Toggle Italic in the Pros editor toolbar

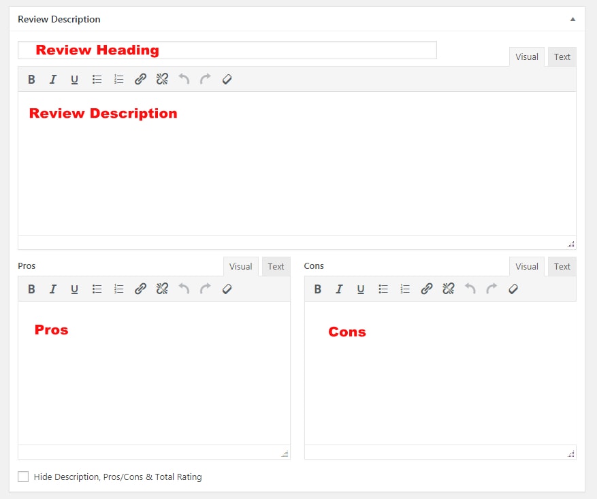pos(52,289)
